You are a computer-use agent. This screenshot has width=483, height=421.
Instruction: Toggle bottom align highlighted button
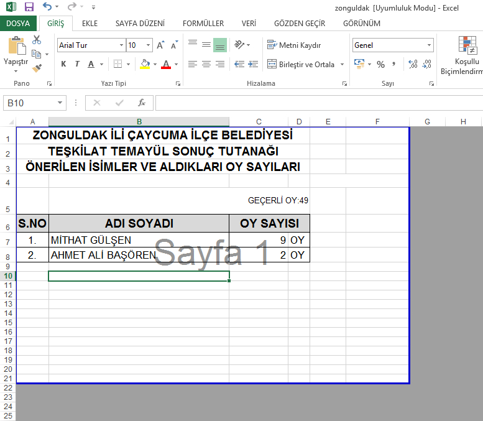tap(220, 45)
